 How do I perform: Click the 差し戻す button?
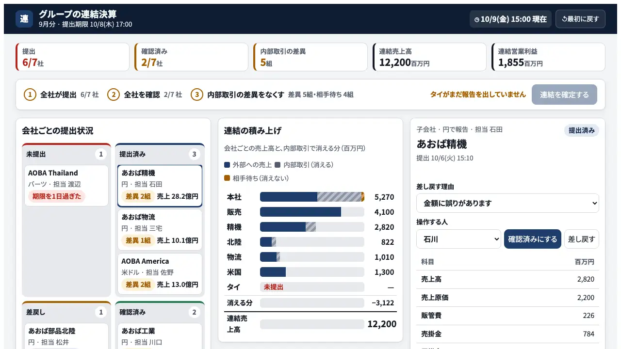pyautogui.click(x=582, y=239)
